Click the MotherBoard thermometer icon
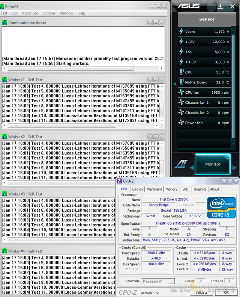 pyautogui.click(x=181, y=82)
